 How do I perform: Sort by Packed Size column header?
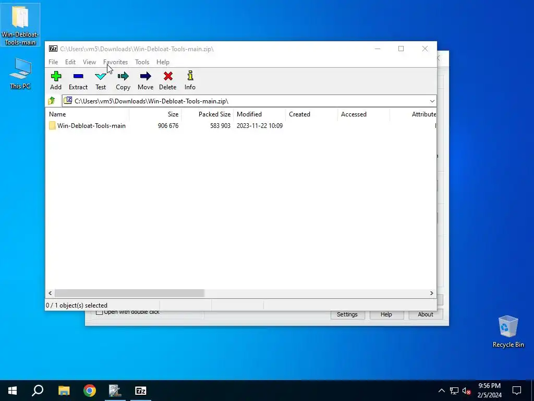[208, 114]
